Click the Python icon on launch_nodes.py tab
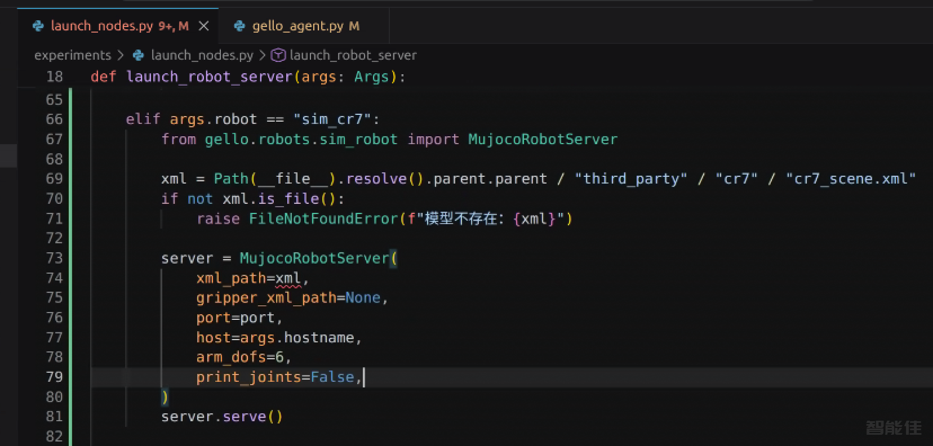This screenshot has width=933, height=446. coord(38,26)
